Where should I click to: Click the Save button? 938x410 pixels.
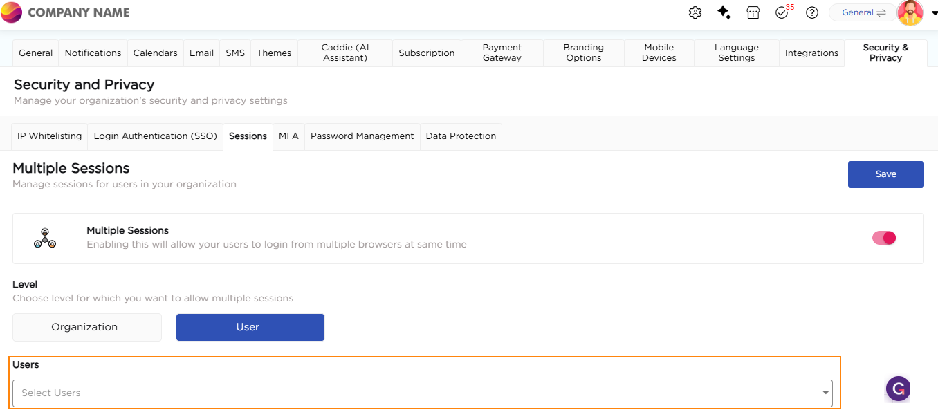point(885,174)
